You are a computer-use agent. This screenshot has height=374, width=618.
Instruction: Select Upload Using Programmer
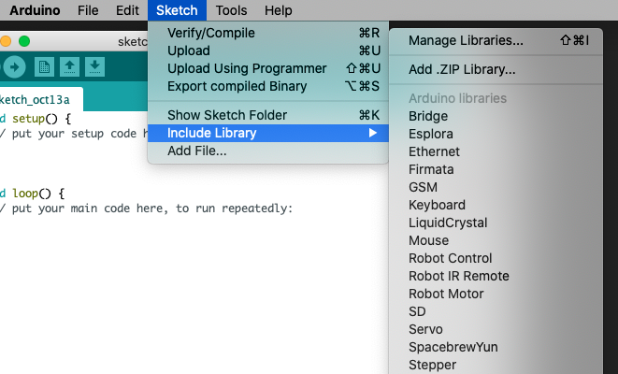[268, 68]
